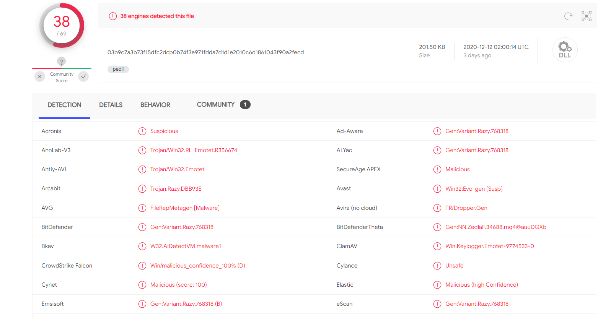Screen dimensions: 616x318
Task: Click the CrowdStrike Falcon engine name
Action: point(67,266)
